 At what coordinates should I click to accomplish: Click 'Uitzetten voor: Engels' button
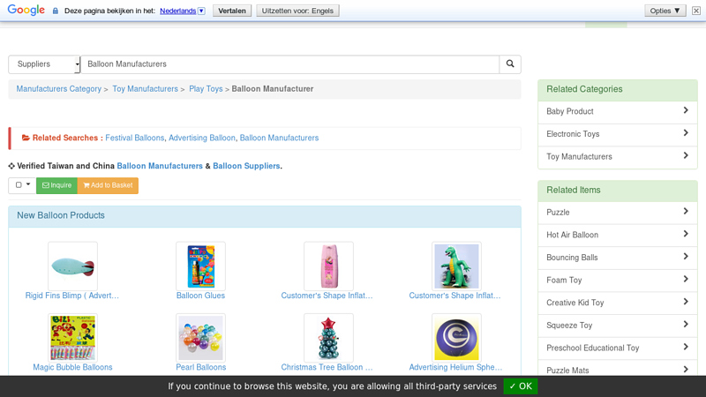point(297,11)
